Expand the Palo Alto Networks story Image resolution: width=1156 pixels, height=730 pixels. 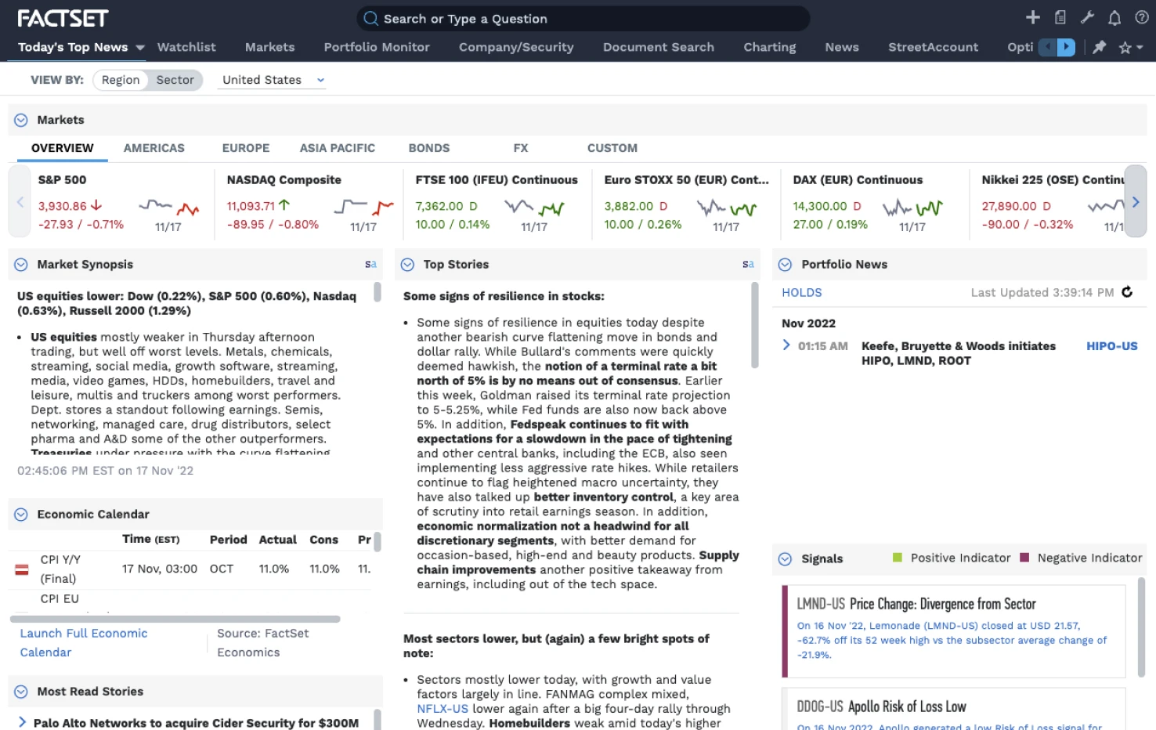tap(22, 722)
